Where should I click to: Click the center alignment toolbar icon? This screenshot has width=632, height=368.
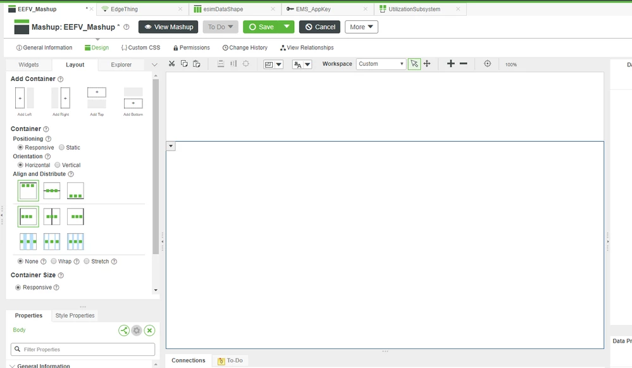click(x=246, y=64)
